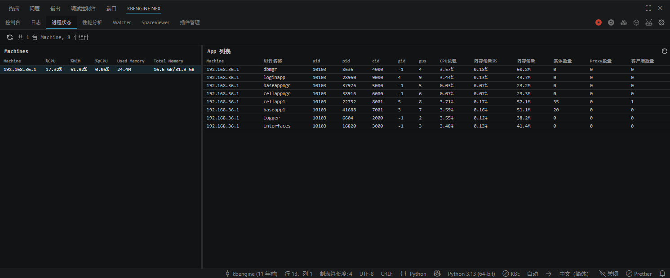Switch to the 输出 tab

point(55,9)
